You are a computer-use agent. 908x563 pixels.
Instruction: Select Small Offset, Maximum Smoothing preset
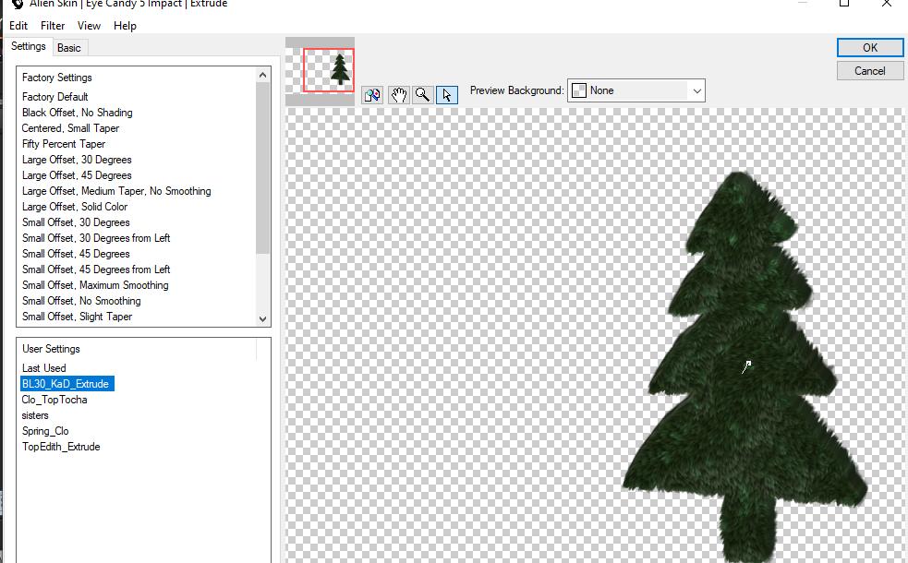pyautogui.click(x=95, y=284)
